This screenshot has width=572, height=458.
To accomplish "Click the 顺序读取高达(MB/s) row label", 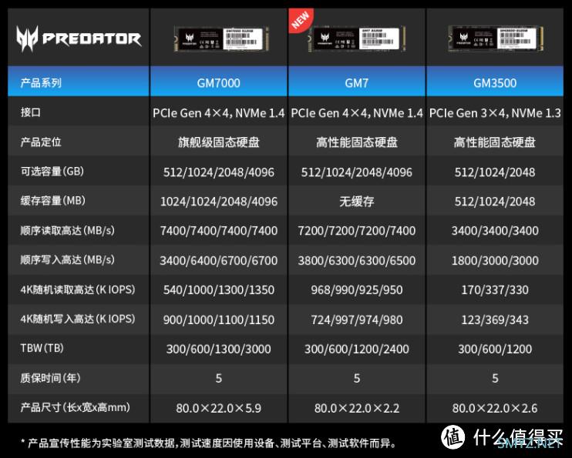I will 68,230.
